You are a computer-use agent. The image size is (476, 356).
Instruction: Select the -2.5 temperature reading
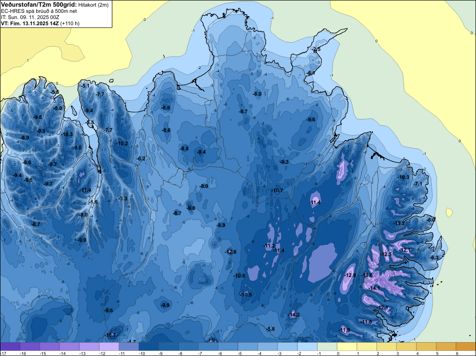click(317, 49)
